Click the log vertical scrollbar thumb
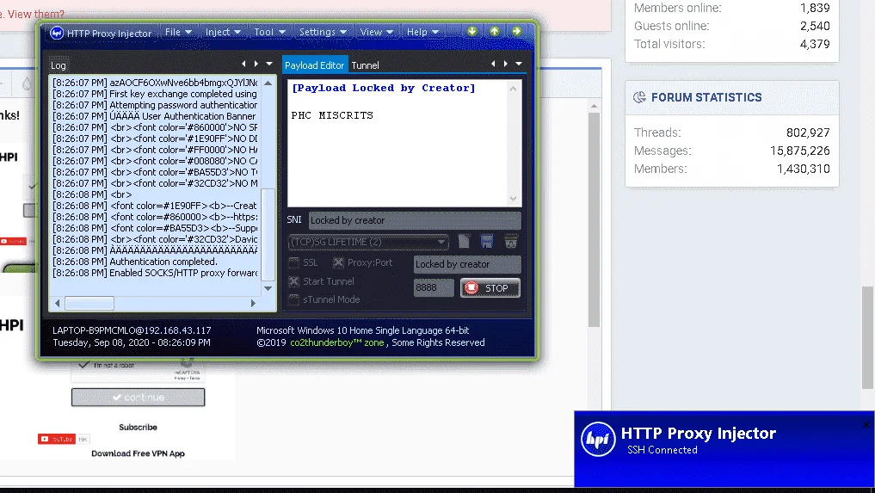The height and width of the screenshot is (493, 875). click(x=268, y=235)
